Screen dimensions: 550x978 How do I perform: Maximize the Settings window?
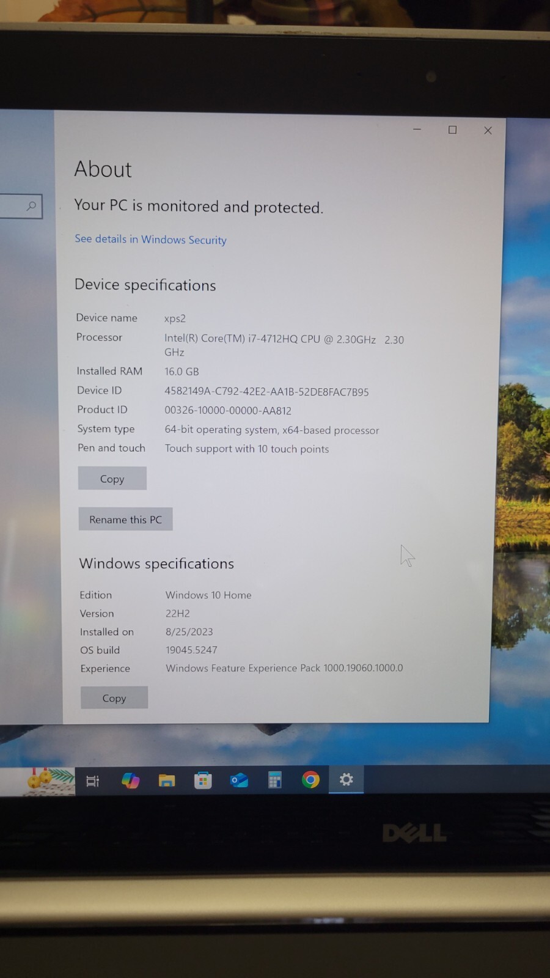pos(452,130)
